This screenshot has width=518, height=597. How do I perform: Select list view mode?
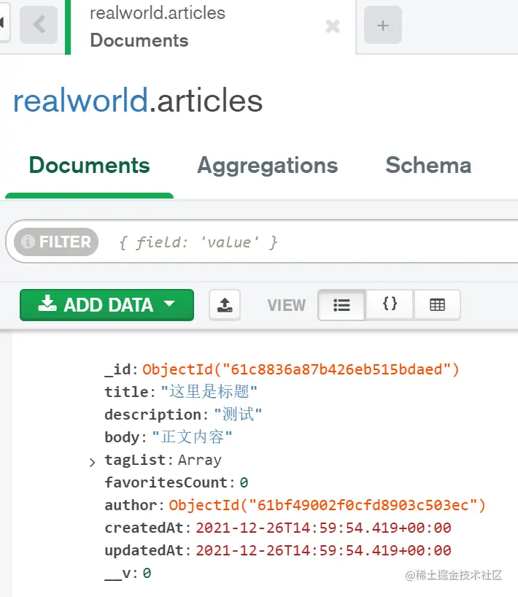pos(341,305)
